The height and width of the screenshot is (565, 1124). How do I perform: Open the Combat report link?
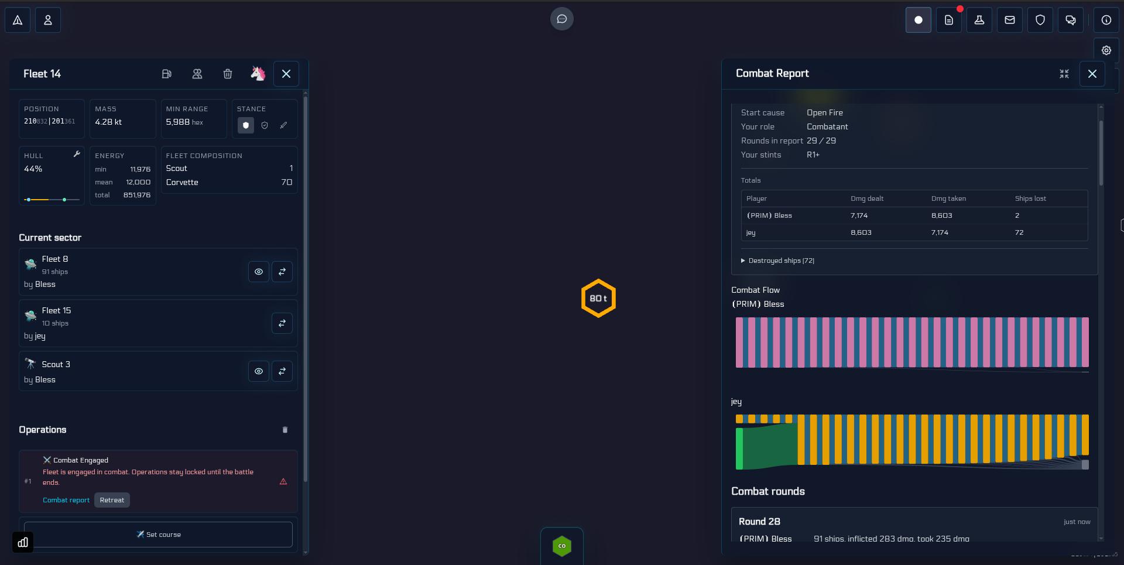[x=66, y=500]
